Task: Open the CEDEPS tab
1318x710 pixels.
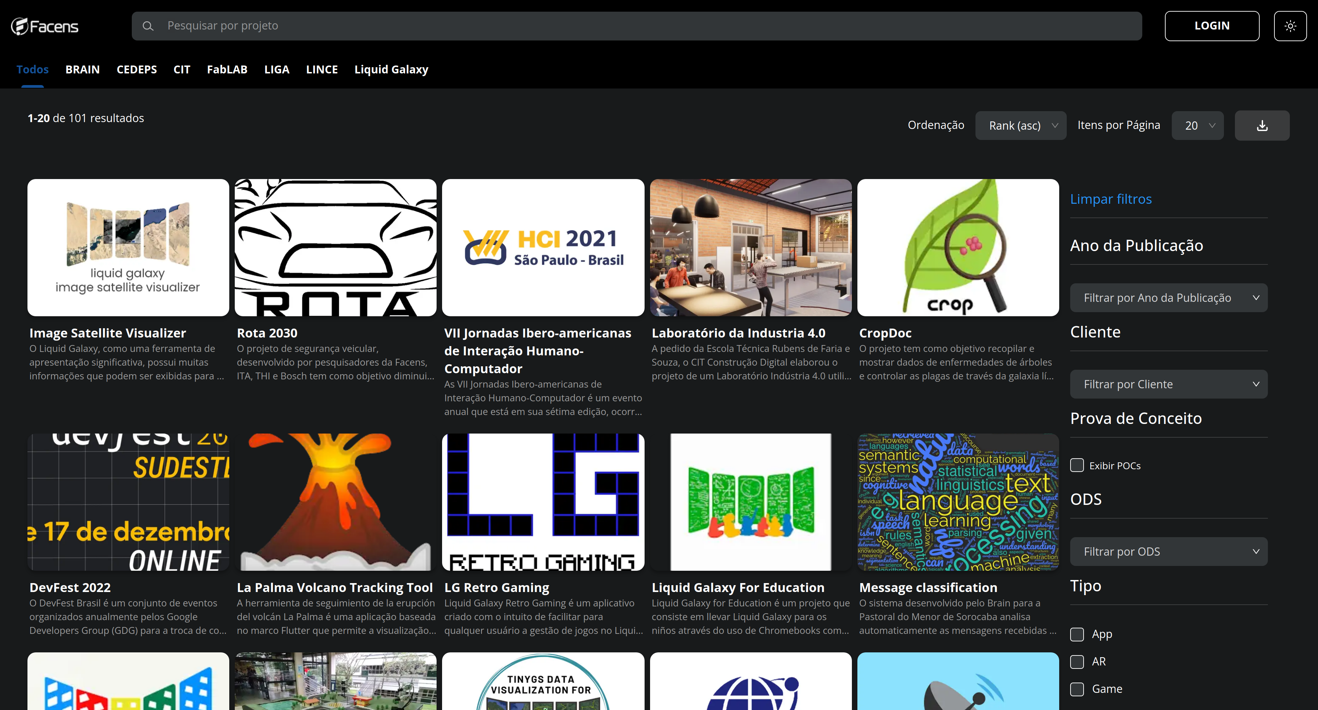Action: point(137,70)
